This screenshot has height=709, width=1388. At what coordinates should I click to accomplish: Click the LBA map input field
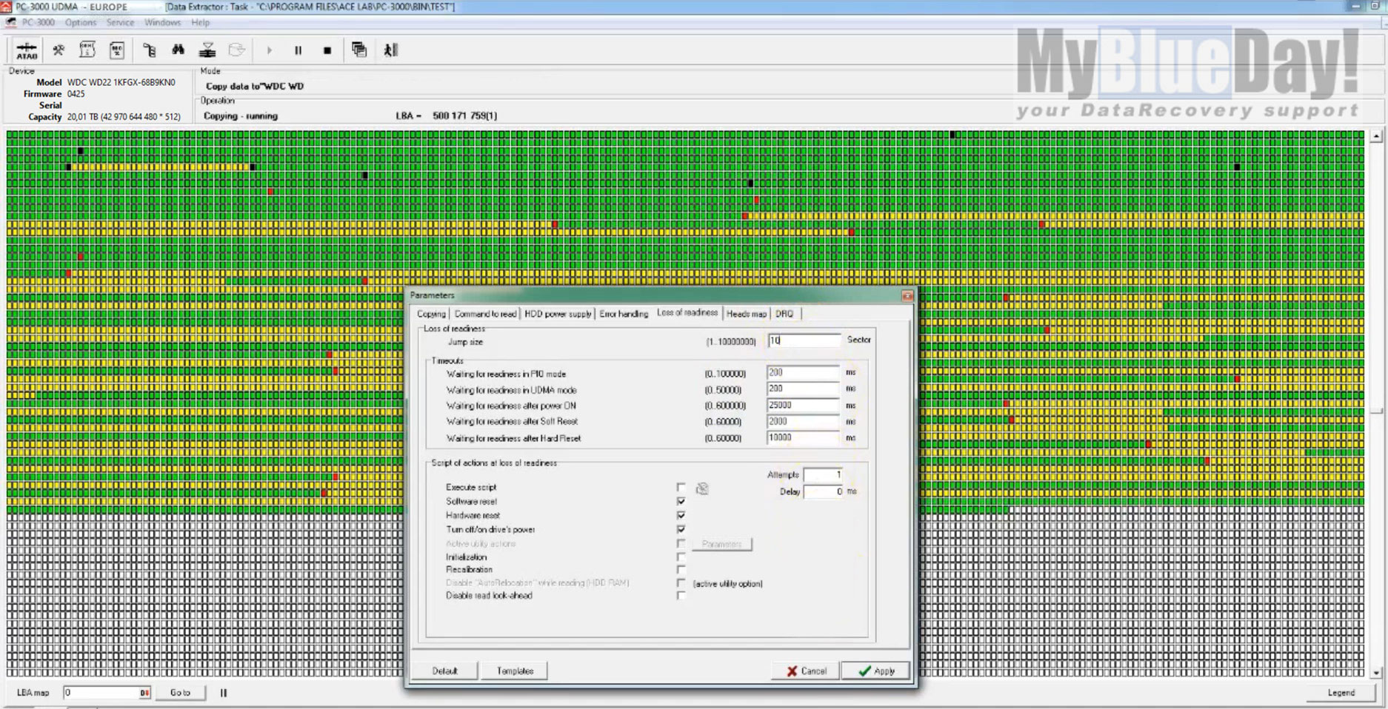(101, 693)
